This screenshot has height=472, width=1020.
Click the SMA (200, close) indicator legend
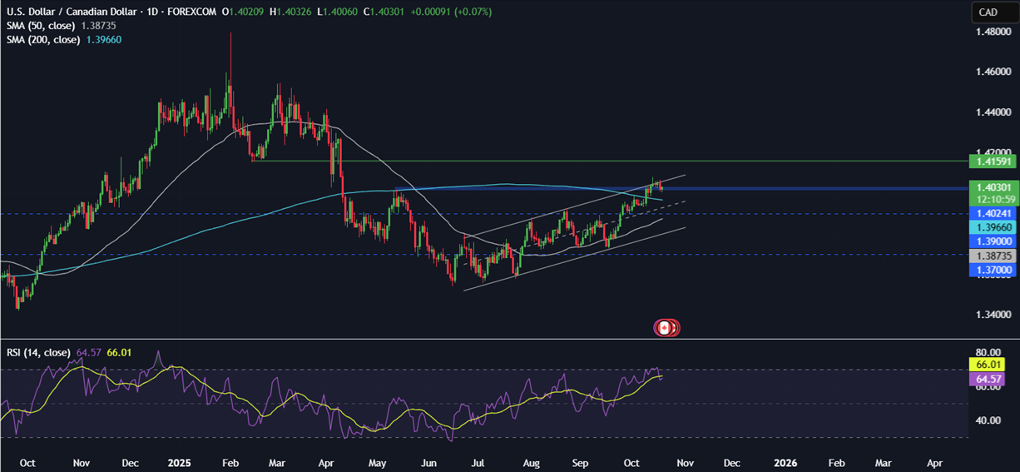(x=63, y=40)
